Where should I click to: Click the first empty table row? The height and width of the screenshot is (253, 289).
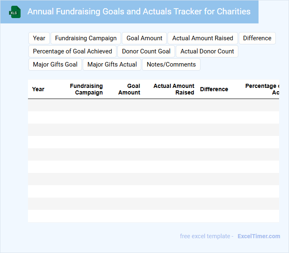click(x=153, y=105)
